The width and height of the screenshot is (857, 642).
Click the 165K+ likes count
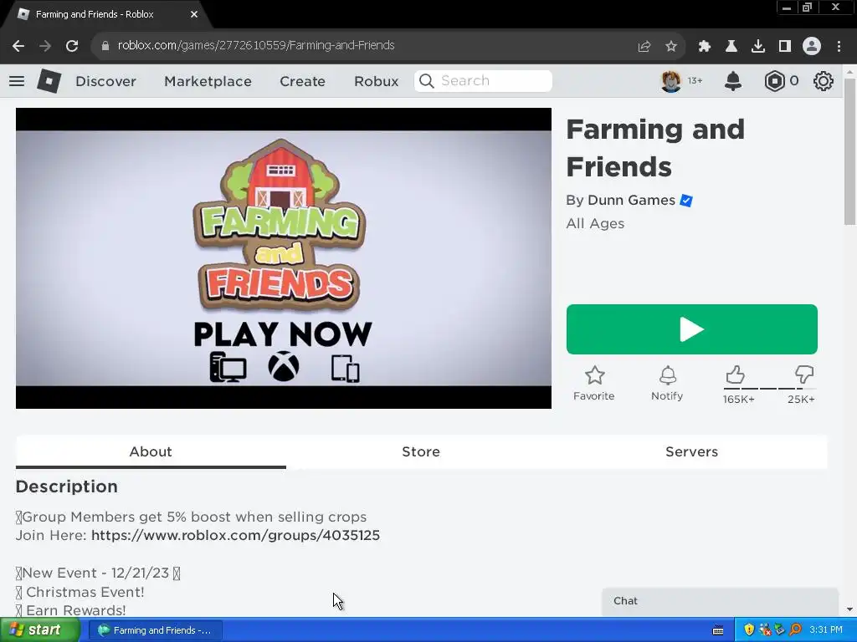point(738,400)
